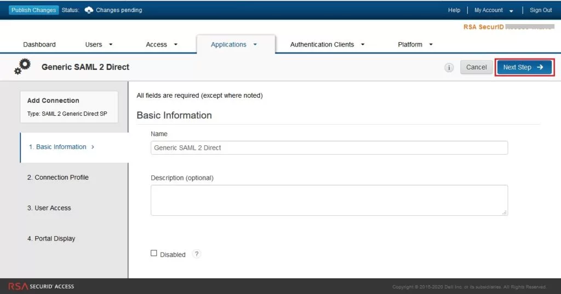Click the Sign Out link

click(541, 10)
